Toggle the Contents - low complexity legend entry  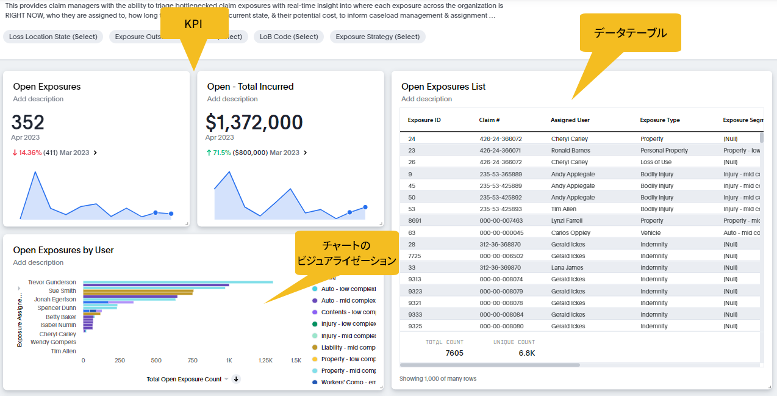coord(344,312)
